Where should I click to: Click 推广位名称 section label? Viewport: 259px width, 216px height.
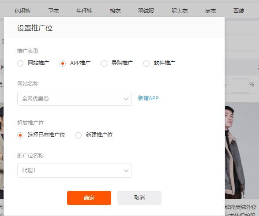coord(30,155)
